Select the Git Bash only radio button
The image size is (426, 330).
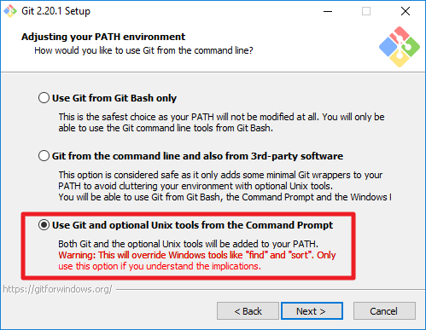(x=44, y=98)
